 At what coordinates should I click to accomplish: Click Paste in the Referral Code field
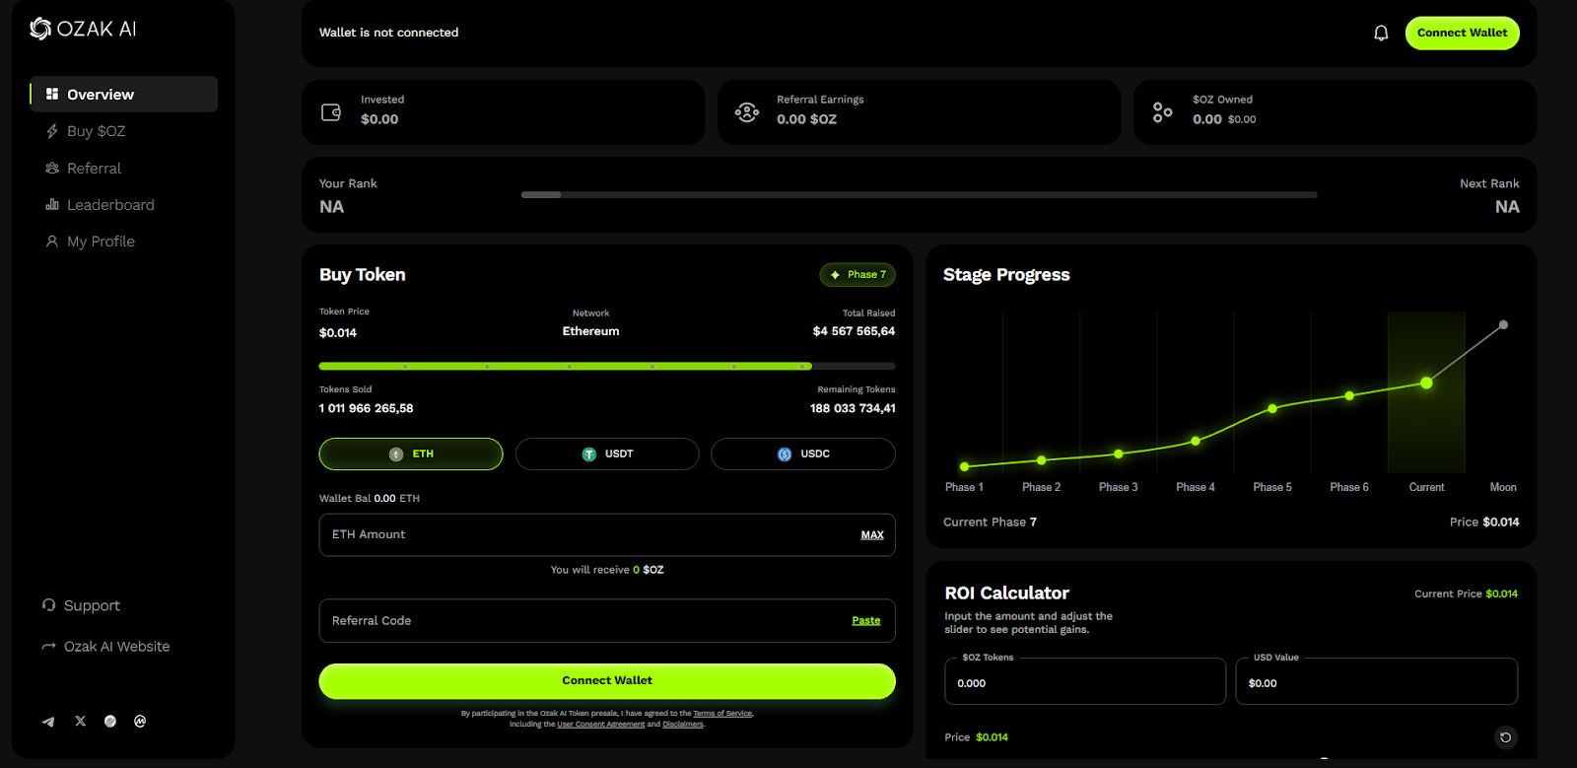[865, 620]
